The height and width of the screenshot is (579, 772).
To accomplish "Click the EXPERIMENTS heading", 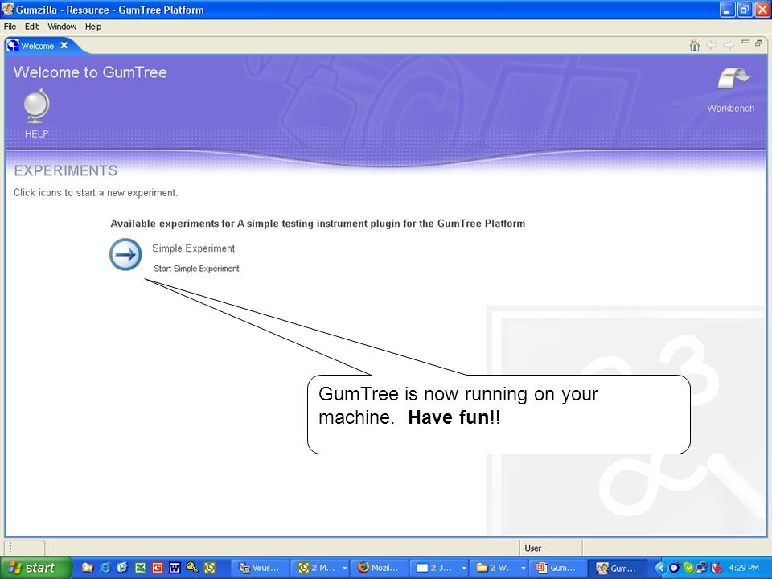I will click(x=65, y=170).
